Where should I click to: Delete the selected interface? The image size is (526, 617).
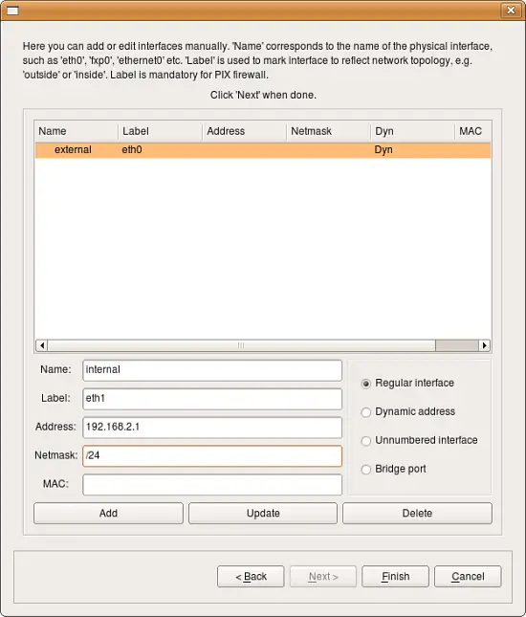click(417, 513)
